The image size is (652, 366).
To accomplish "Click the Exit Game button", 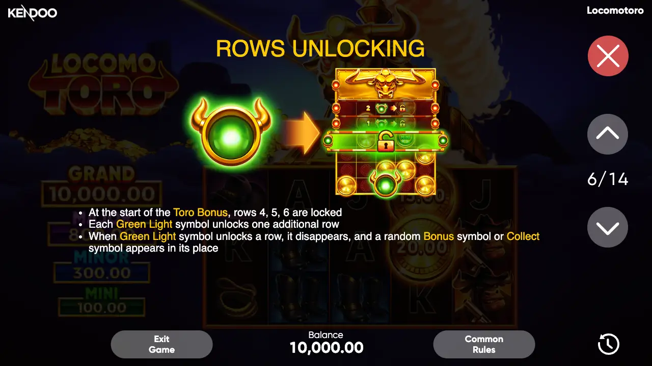I will coord(161,344).
